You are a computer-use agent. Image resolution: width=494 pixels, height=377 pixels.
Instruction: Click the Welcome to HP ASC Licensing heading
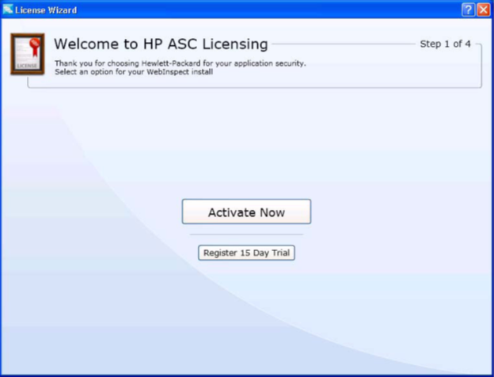pos(161,44)
